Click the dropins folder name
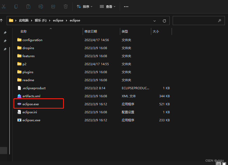 28,48
